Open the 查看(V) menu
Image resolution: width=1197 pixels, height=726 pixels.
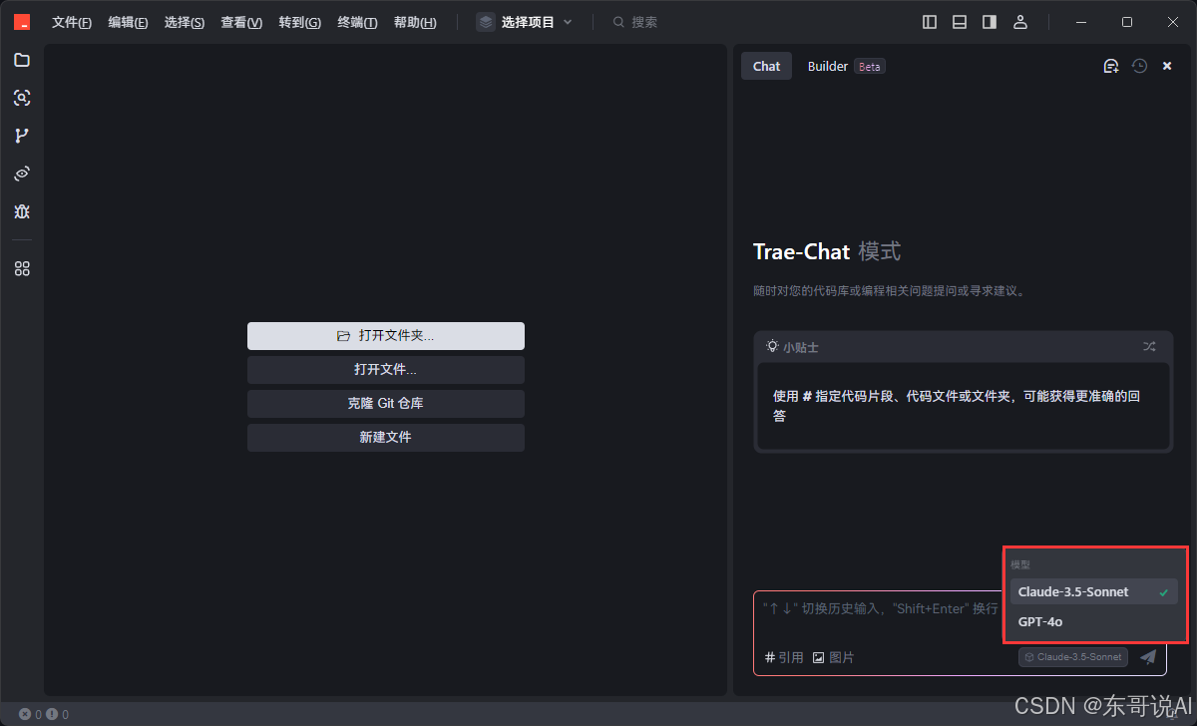click(x=241, y=22)
